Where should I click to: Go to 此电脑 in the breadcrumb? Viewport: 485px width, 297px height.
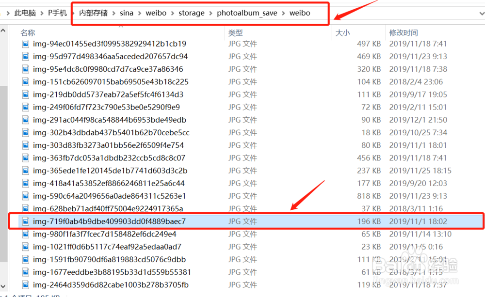tap(25, 13)
